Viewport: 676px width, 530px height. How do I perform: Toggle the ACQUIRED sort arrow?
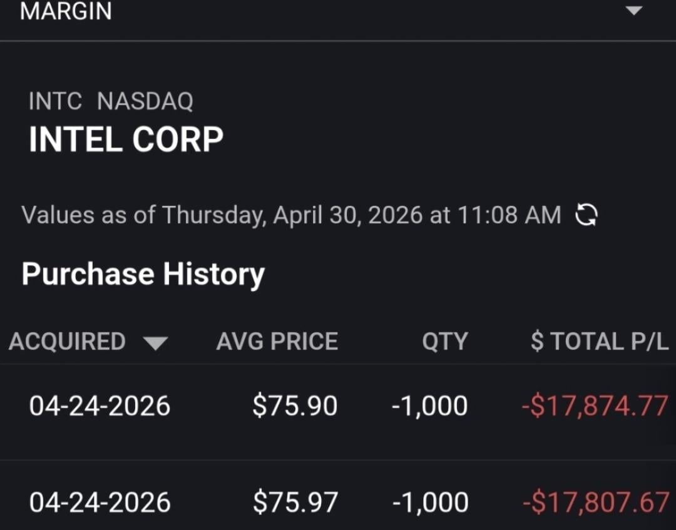click(155, 343)
